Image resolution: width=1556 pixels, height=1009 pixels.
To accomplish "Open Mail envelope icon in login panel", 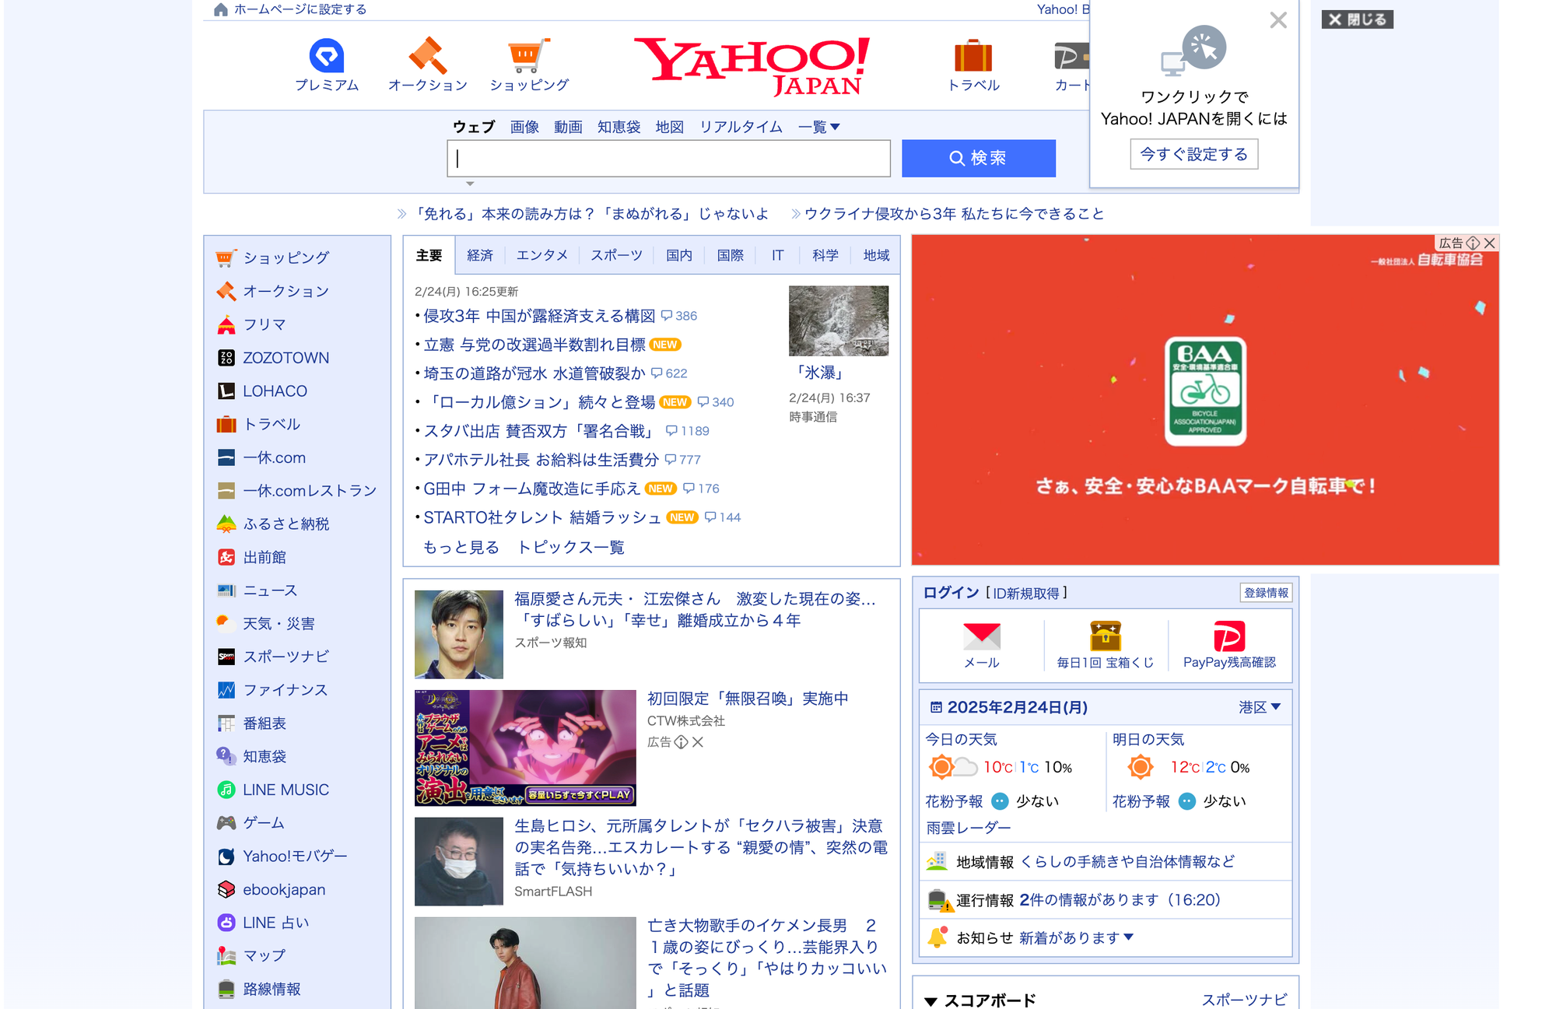I will pyautogui.click(x=981, y=636).
